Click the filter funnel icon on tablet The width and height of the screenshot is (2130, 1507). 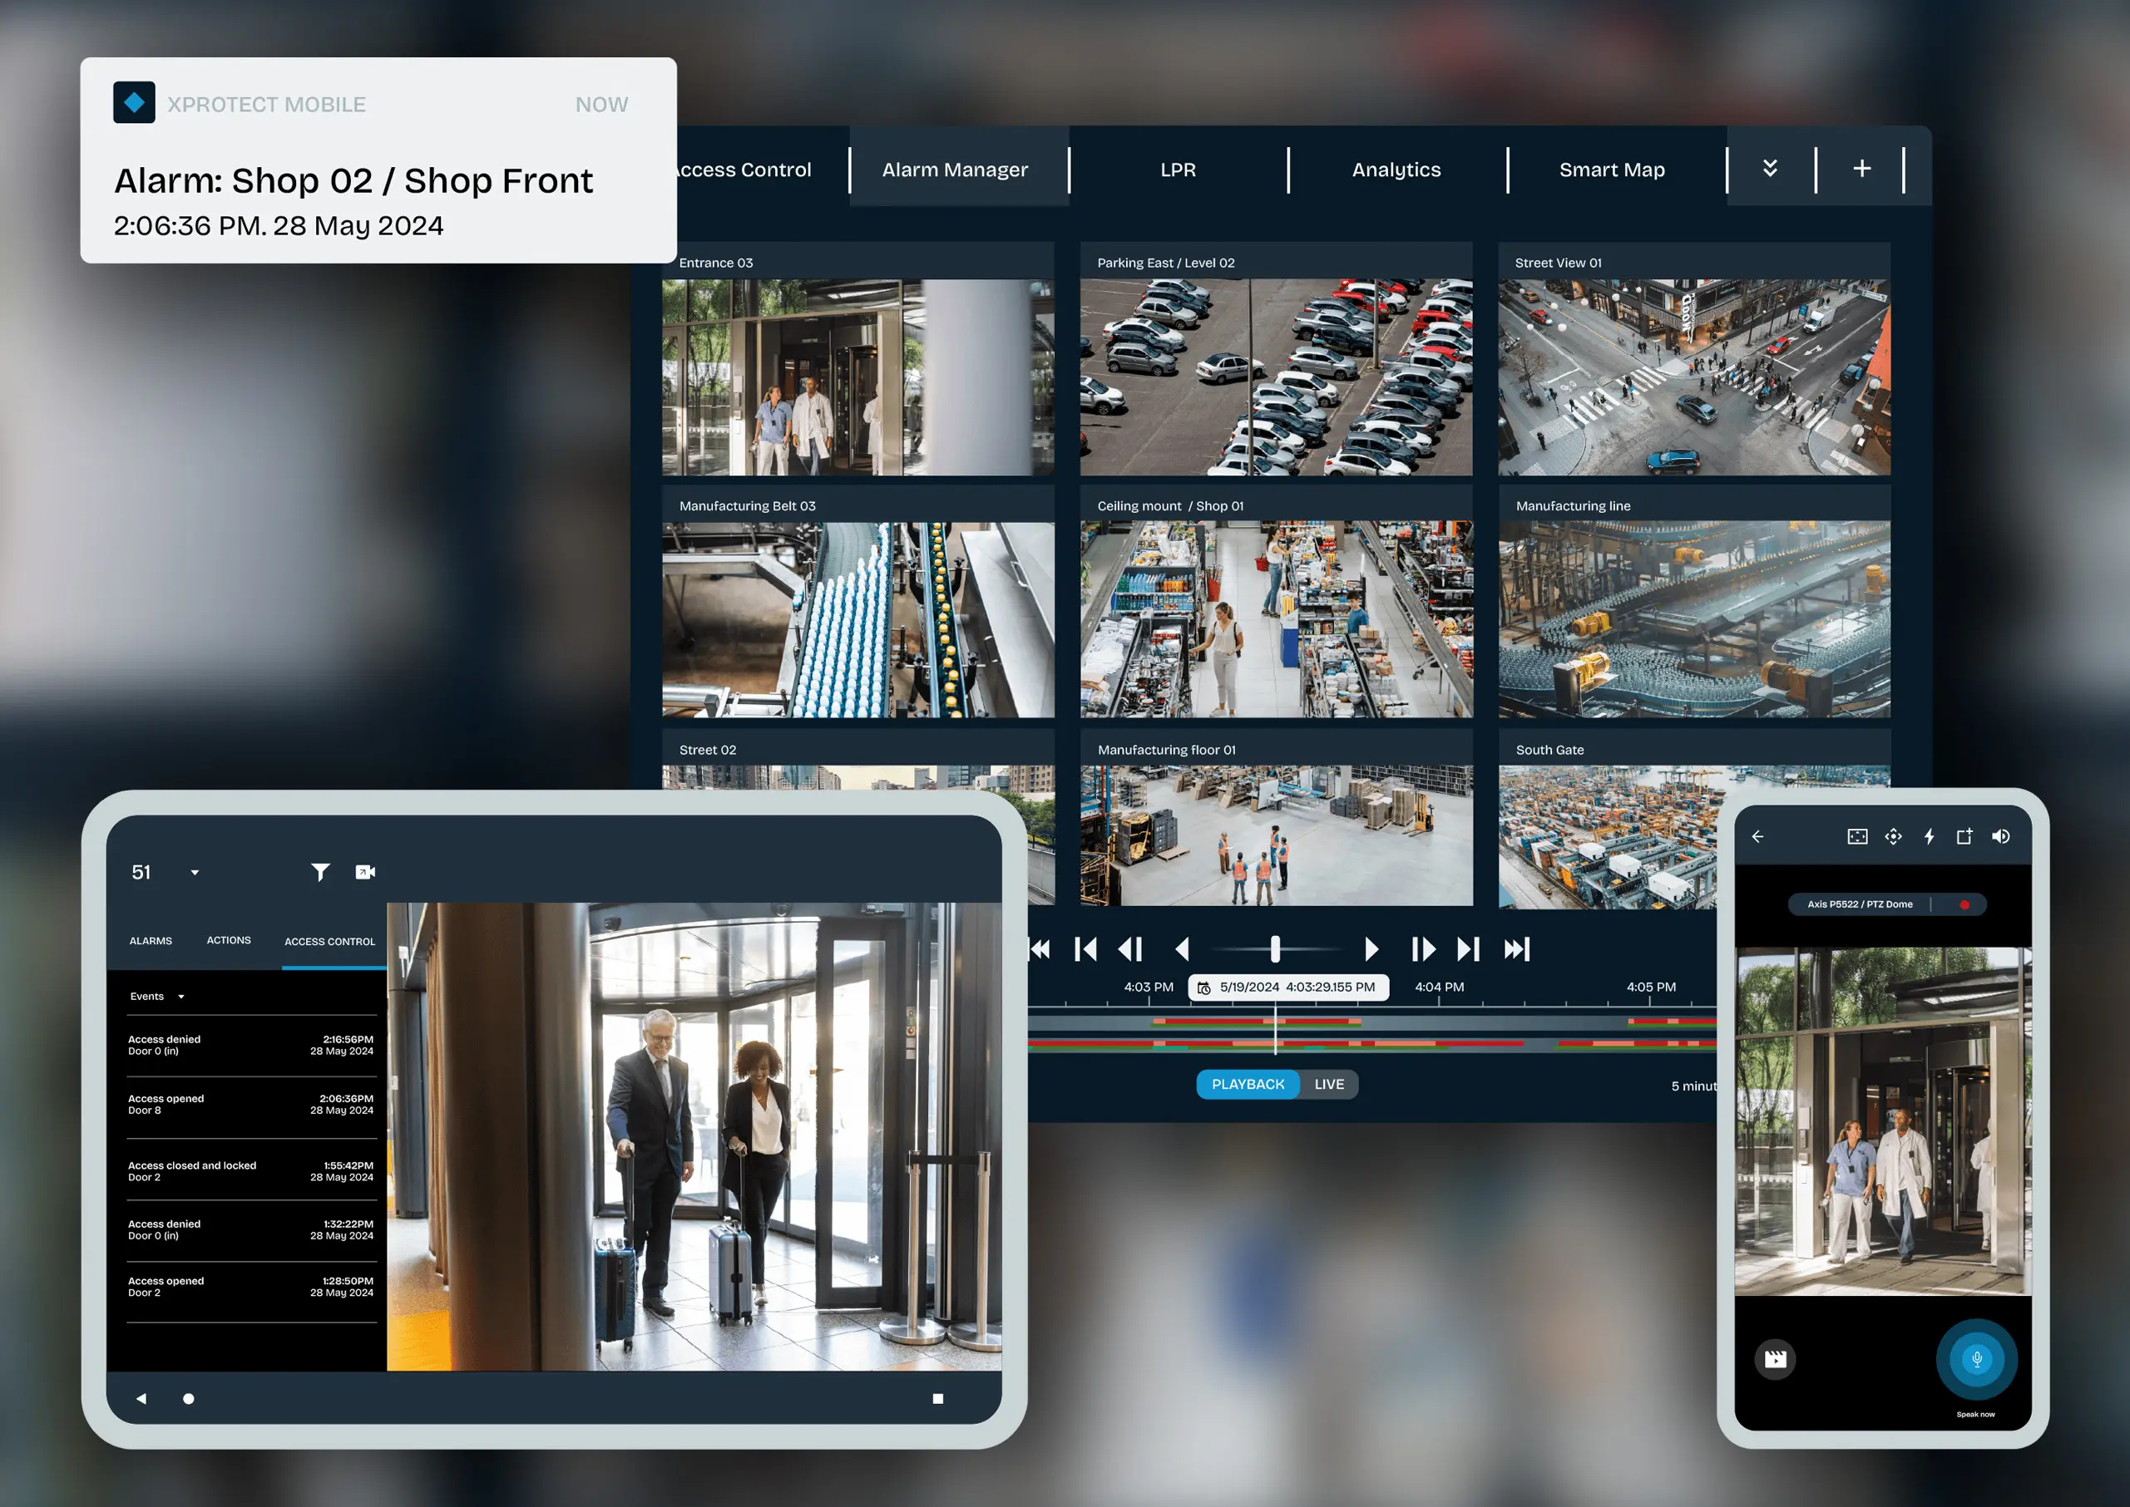pyautogui.click(x=319, y=871)
